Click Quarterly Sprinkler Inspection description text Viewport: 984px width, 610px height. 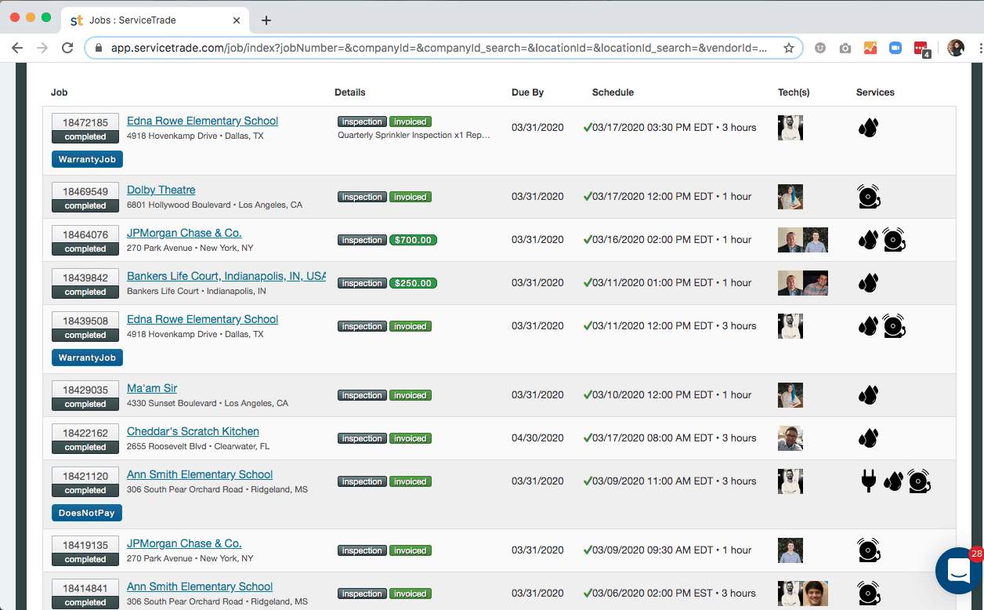point(414,135)
